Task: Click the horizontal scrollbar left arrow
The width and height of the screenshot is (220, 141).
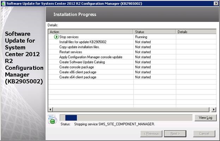Action: [x=50, y=109]
